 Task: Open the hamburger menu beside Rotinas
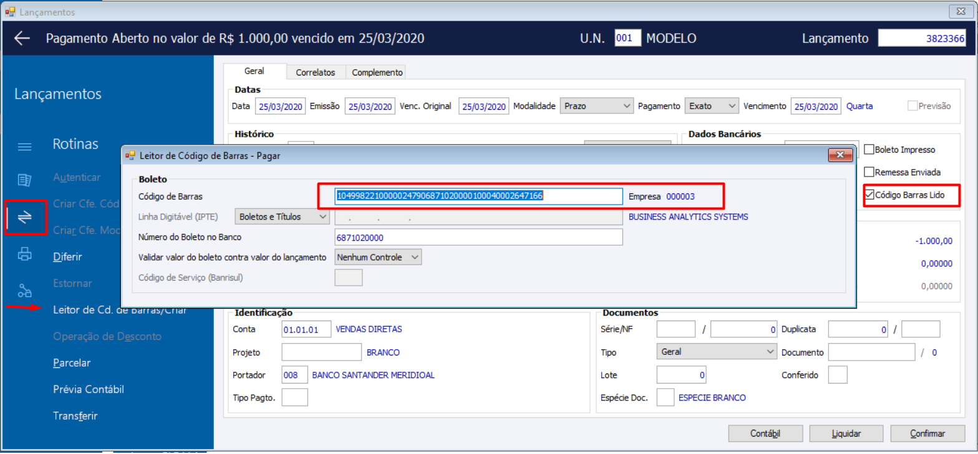point(24,147)
